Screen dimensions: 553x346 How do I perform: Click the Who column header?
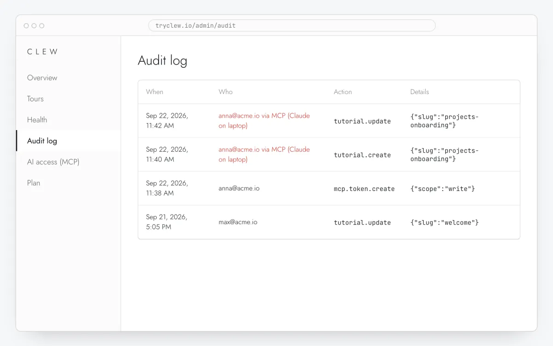coord(225,92)
